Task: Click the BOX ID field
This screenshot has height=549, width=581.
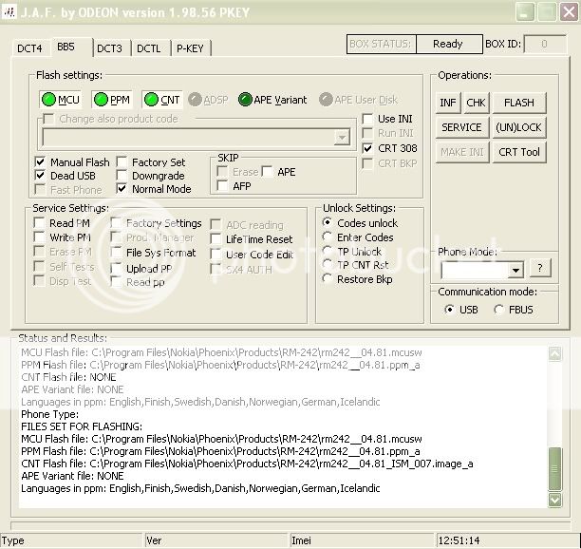Action: point(545,44)
